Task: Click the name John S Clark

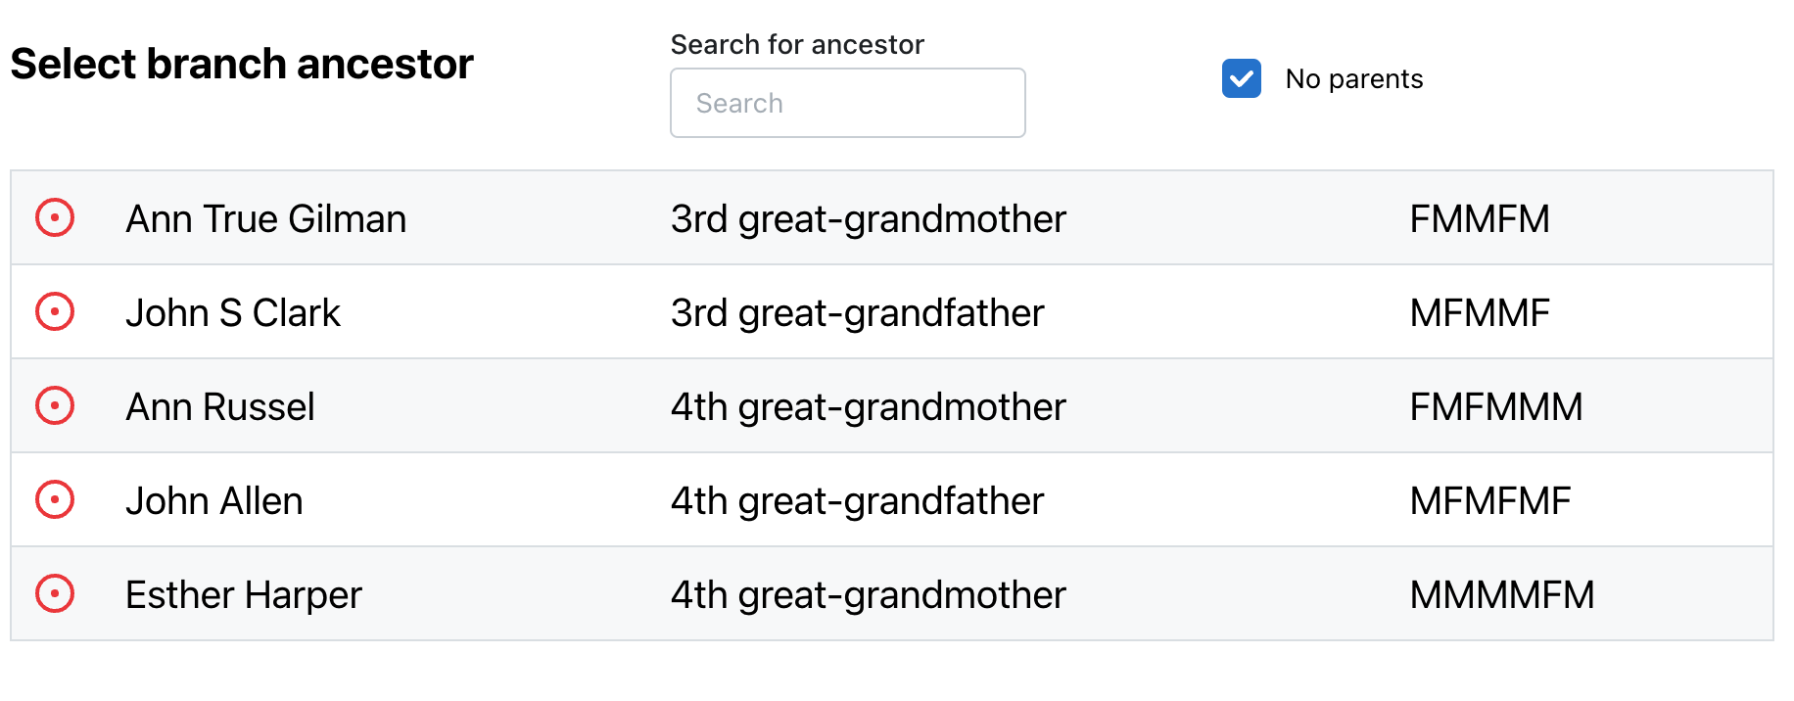Action: [233, 313]
